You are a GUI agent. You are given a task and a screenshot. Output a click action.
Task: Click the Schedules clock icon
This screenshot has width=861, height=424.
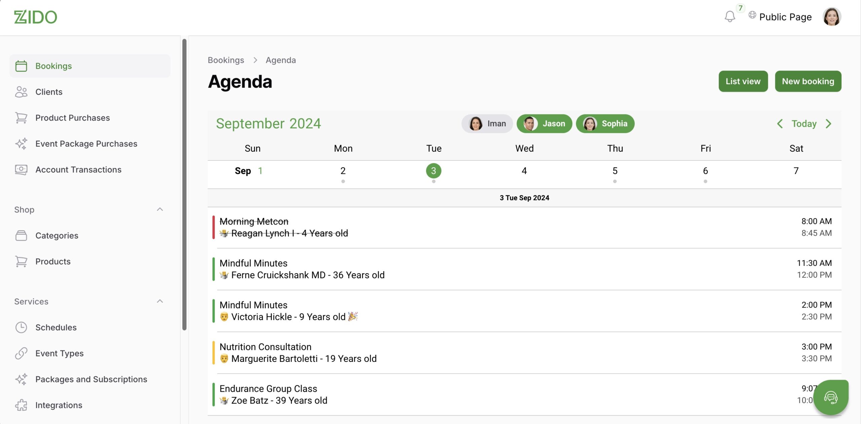21,327
